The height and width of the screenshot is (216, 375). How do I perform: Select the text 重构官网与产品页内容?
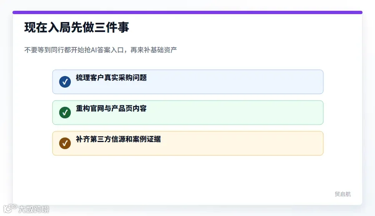click(111, 108)
